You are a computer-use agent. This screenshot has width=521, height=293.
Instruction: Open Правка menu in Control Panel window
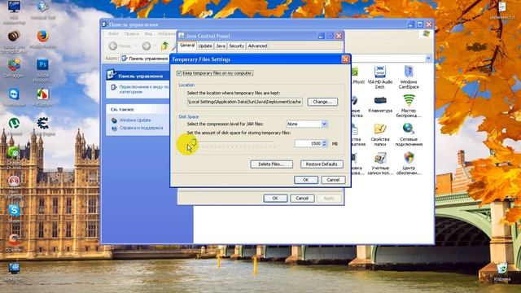click(132, 34)
